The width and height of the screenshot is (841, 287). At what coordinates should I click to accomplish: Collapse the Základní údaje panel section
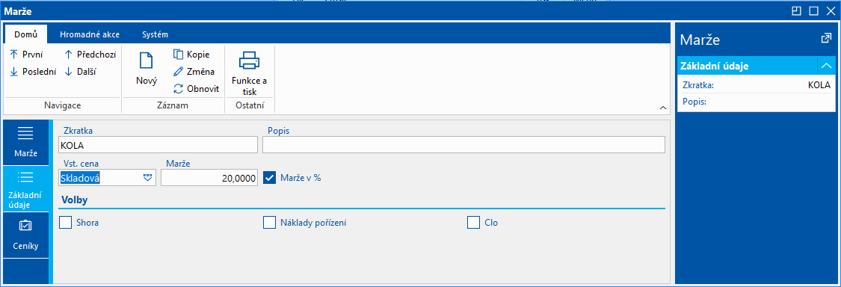[826, 66]
